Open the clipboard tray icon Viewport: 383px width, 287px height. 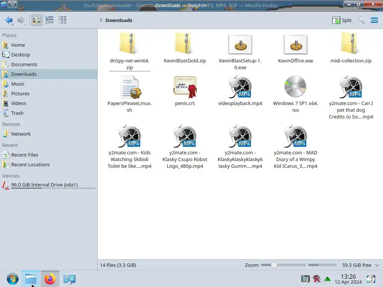(305, 279)
